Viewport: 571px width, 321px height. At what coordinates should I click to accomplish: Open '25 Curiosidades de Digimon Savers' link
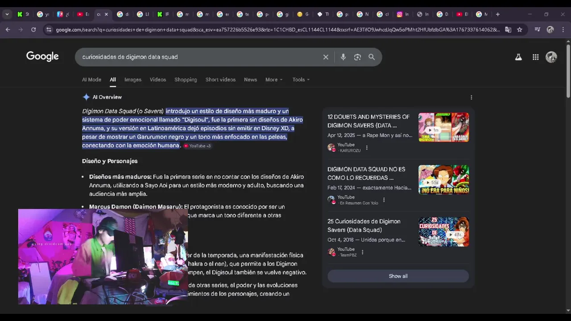coord(364,226)
